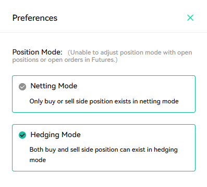Select the Netting Mode radio option

point(22,87)
